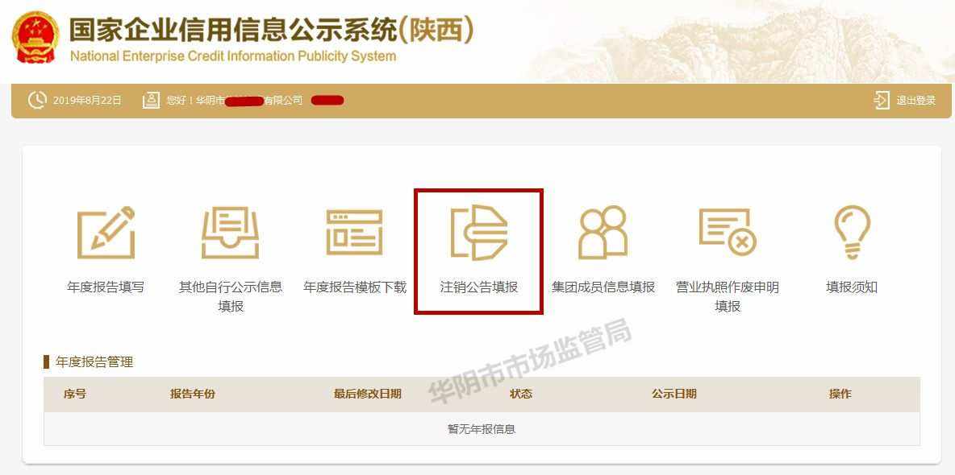The height and width of the screenshot is (475, 955).
Task: Open the 填报须知 lightbulb icon
Action: coord(852,233)
